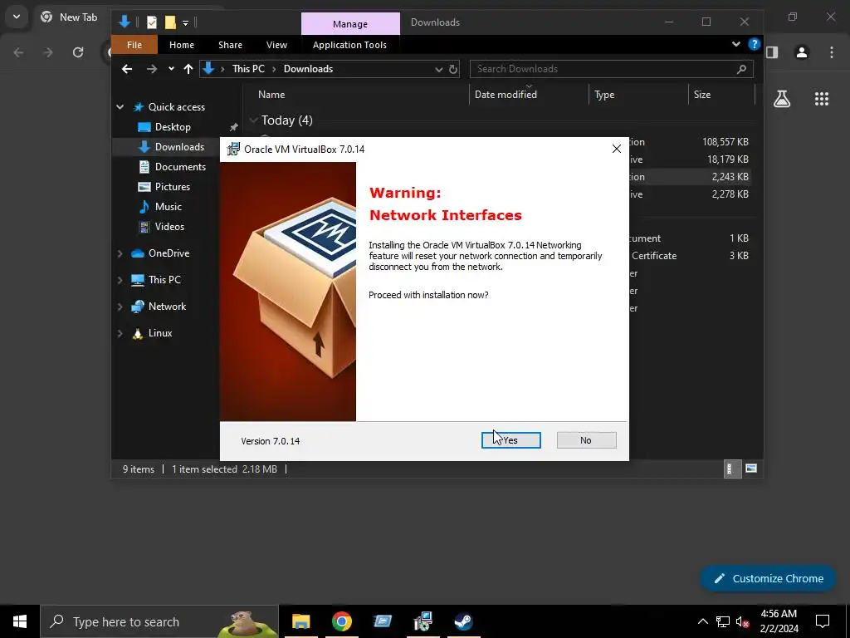Screen dimensions: 850x638
Task: Close the Oracle VM VirtualBox installer dialog
Action: pos(617,149)
